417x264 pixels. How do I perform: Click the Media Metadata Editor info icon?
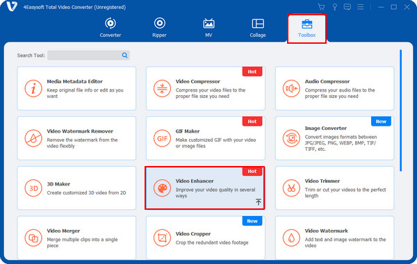point(33,88)
